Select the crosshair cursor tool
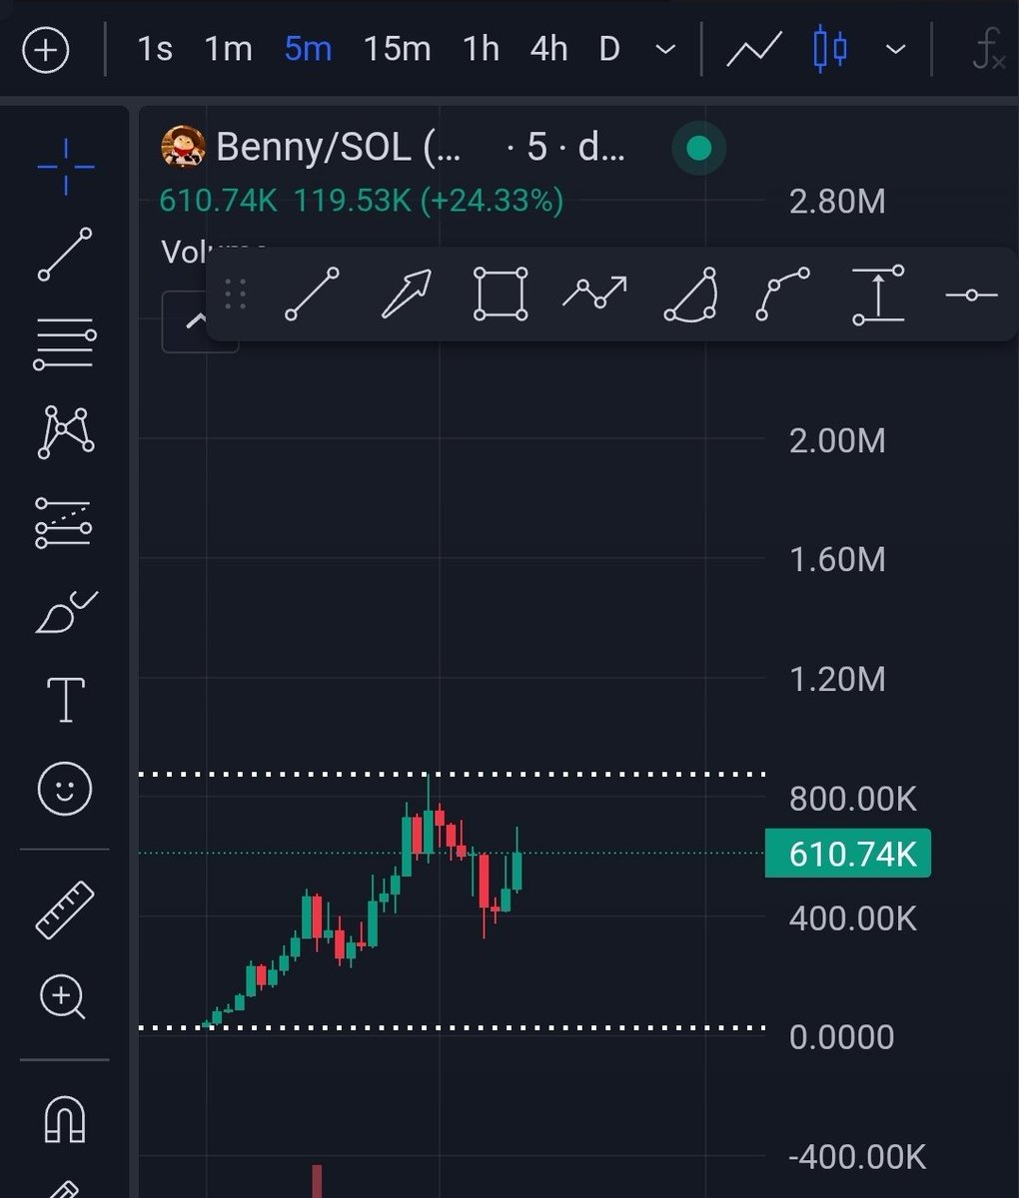Viewport: 1019px width, 1198px height. coord(66,167)
